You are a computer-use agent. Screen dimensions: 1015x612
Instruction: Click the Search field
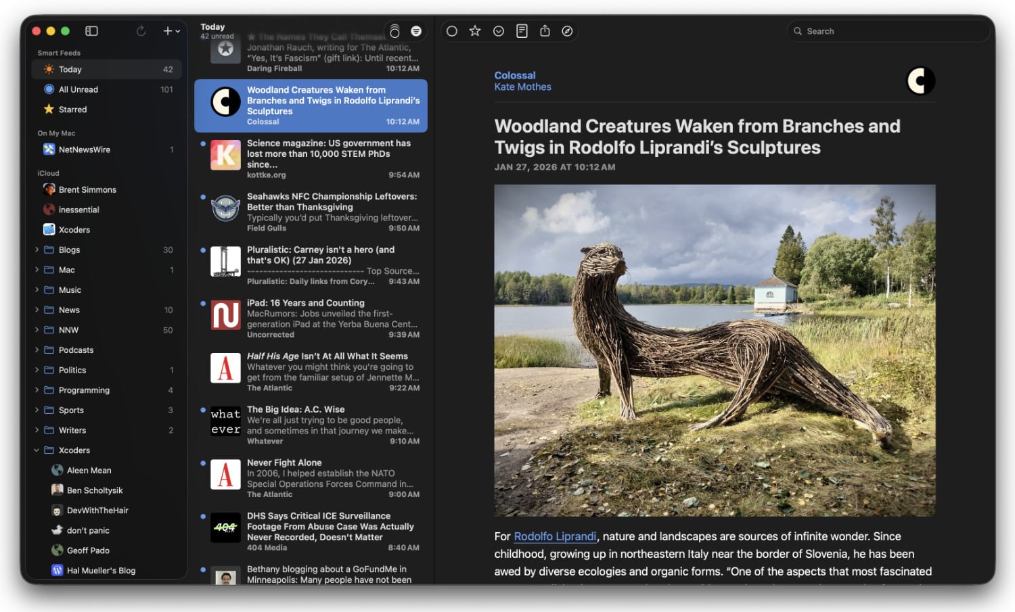point(886,31)
